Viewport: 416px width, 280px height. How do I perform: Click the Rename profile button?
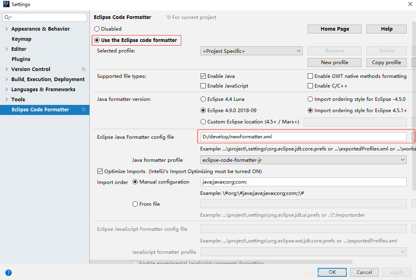coord(335,51)
